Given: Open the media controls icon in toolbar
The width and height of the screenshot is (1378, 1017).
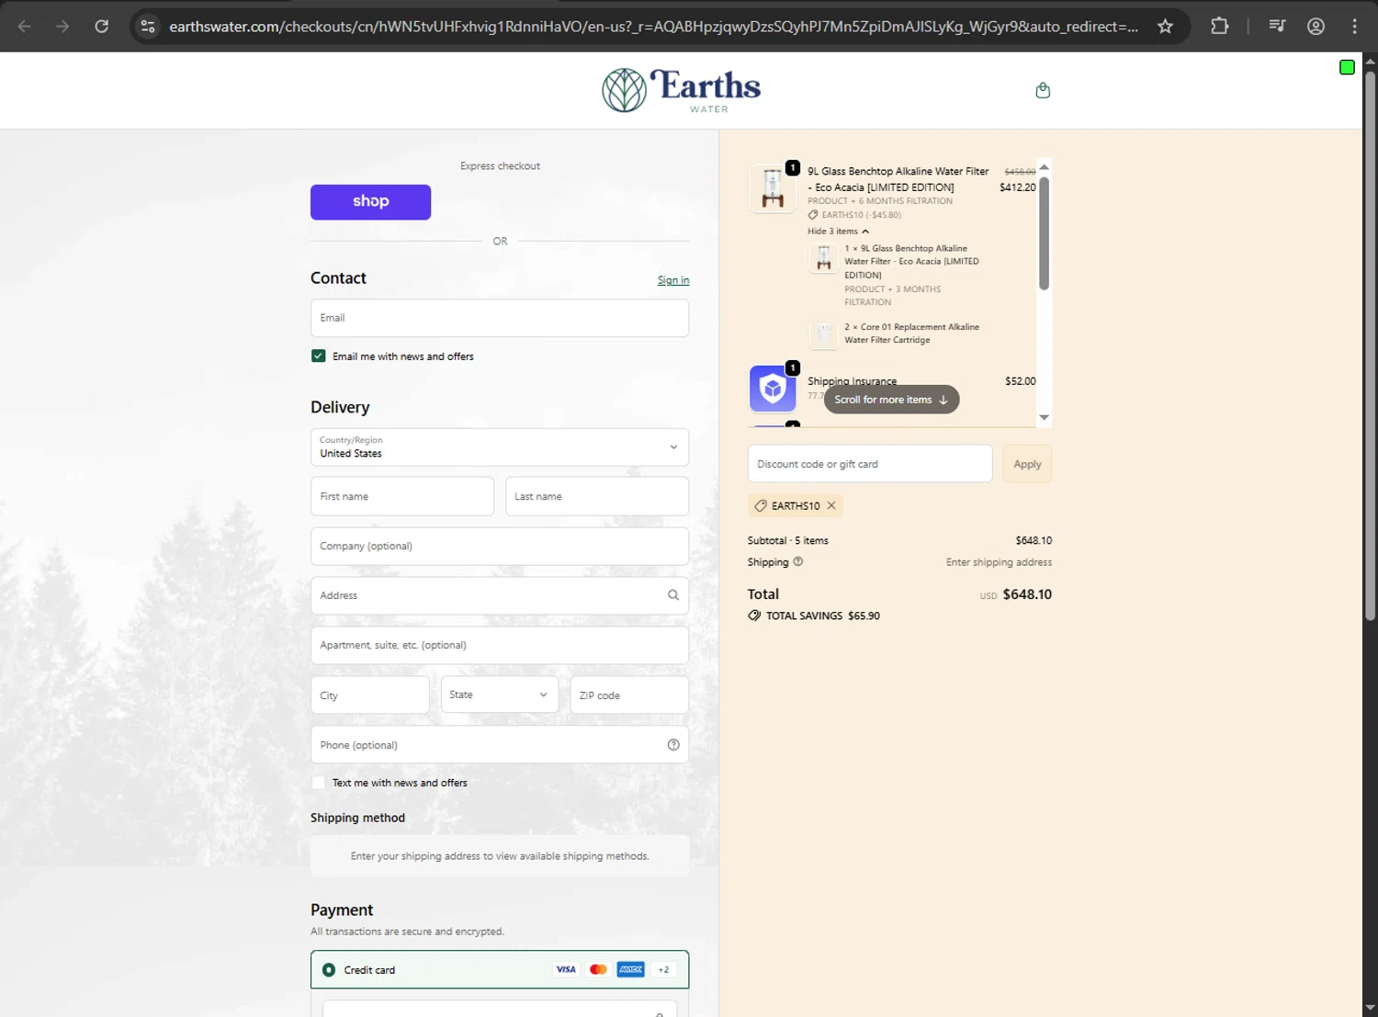Looking at the screenshot, I should tap(1277, 27).
